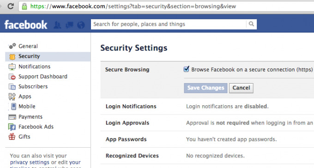Uncheck Browse Facebook on a secure connection
The image size is (314, 168).
pyautogui.click(x=186, y=69)
